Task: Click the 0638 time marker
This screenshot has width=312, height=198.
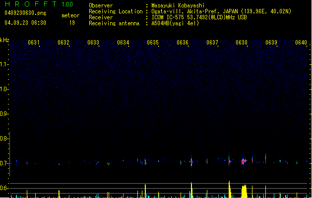Action: pos(242,43)
